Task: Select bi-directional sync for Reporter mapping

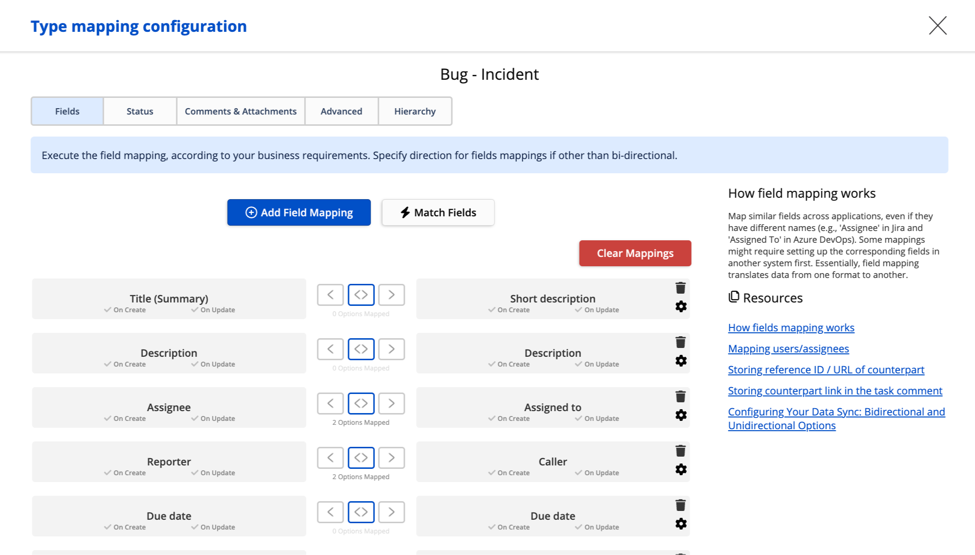Action: click(361, 458)
